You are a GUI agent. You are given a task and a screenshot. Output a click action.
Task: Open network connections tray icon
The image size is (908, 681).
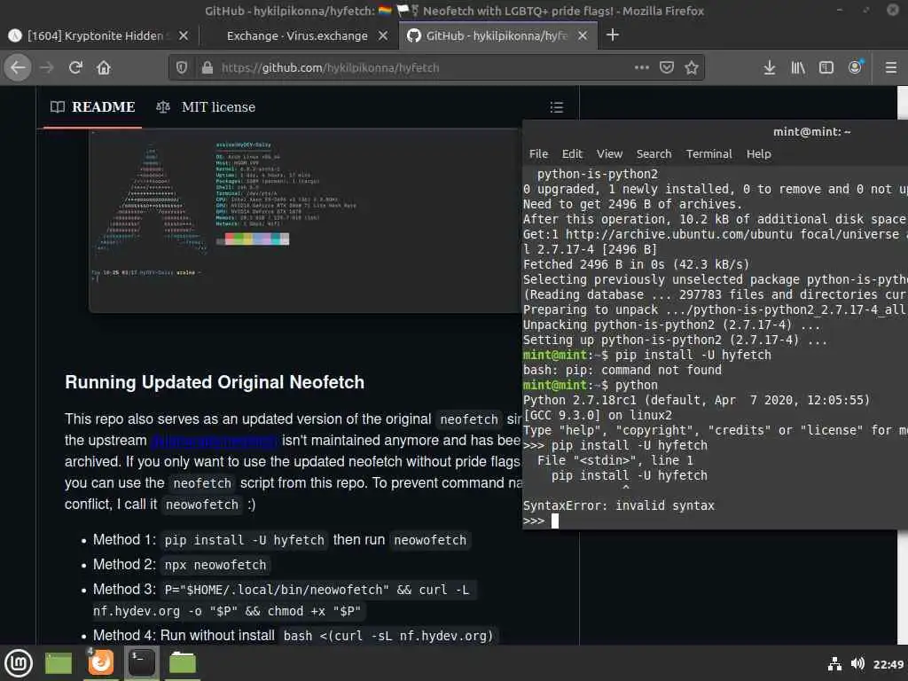pyautogui.click(x=834, y=663)
